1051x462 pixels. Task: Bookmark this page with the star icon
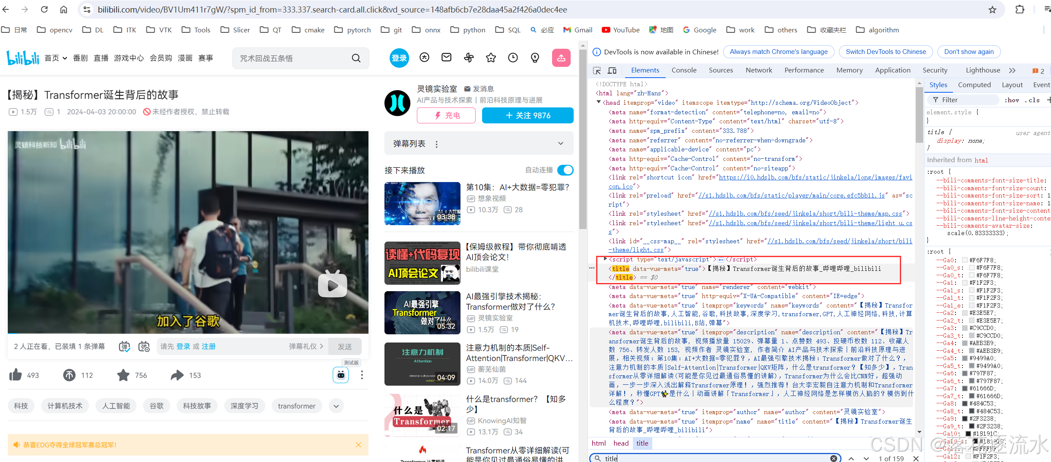[x=993, y=9]
